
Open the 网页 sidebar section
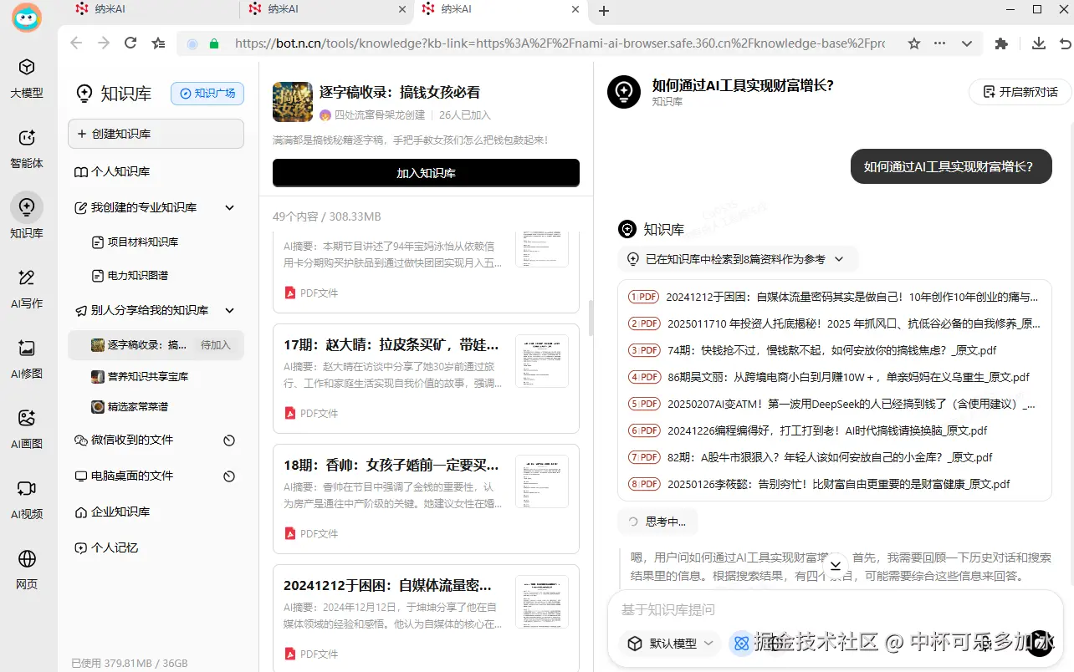click(27, 570)
